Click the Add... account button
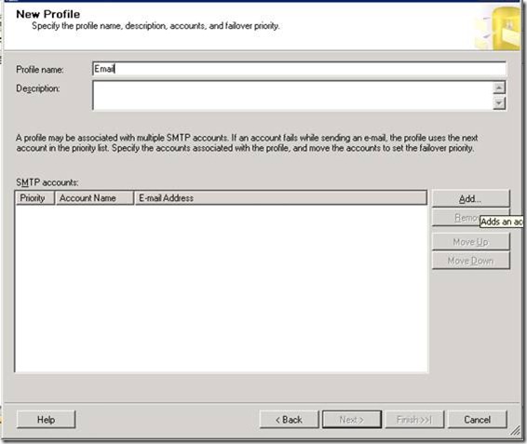The width and height of the screenshot is (527, 444). point(470,198)
